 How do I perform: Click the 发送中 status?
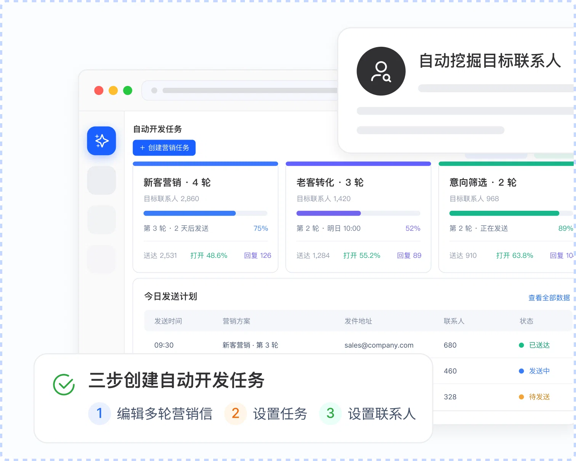coord(534,371)
